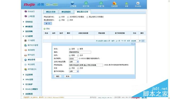
Task: Switch to the 网站数据库 tab
Action: [66, 12]
